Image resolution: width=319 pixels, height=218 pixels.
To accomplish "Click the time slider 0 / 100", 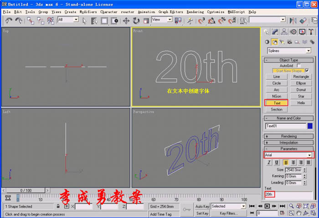I will tap(26, 190).
